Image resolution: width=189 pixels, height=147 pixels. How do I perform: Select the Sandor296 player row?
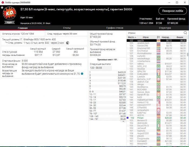(x=156, y=46)
